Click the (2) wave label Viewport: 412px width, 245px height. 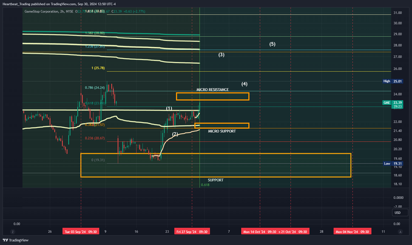coord(175,134)
